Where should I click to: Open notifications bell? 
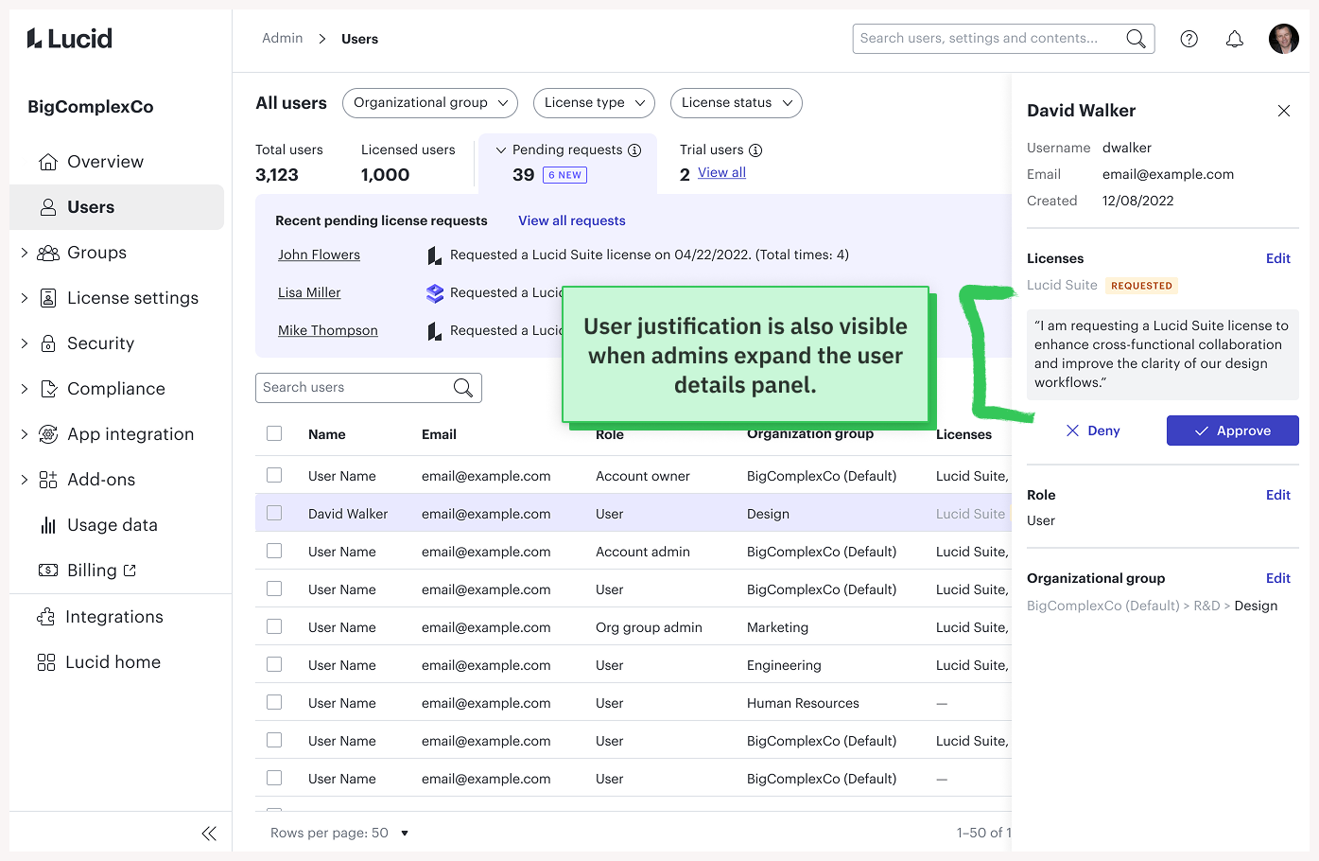(1235, 39)
